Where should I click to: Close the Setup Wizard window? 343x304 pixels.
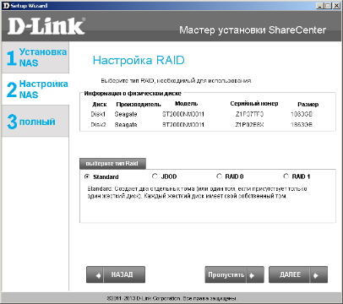(336, 6)
